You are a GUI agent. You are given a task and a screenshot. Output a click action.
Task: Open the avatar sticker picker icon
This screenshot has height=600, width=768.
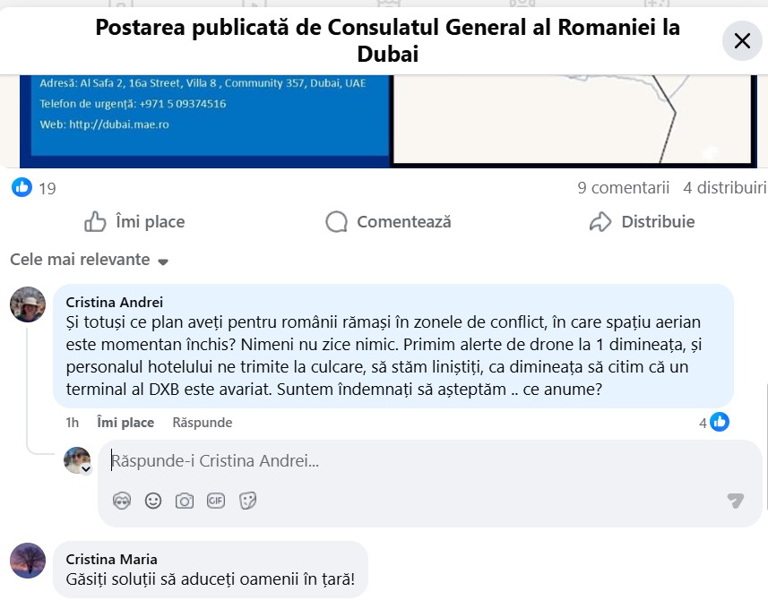(x=122, y=501)
